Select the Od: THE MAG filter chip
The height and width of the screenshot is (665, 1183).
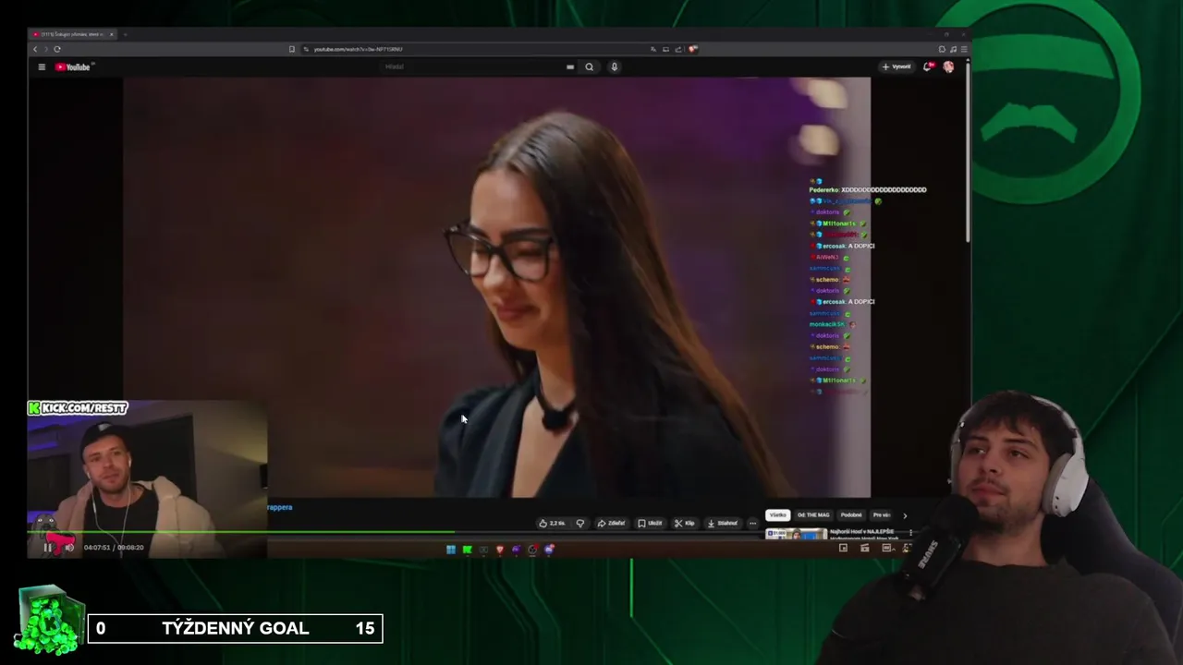pyautogui.click(x=814, y=515)
